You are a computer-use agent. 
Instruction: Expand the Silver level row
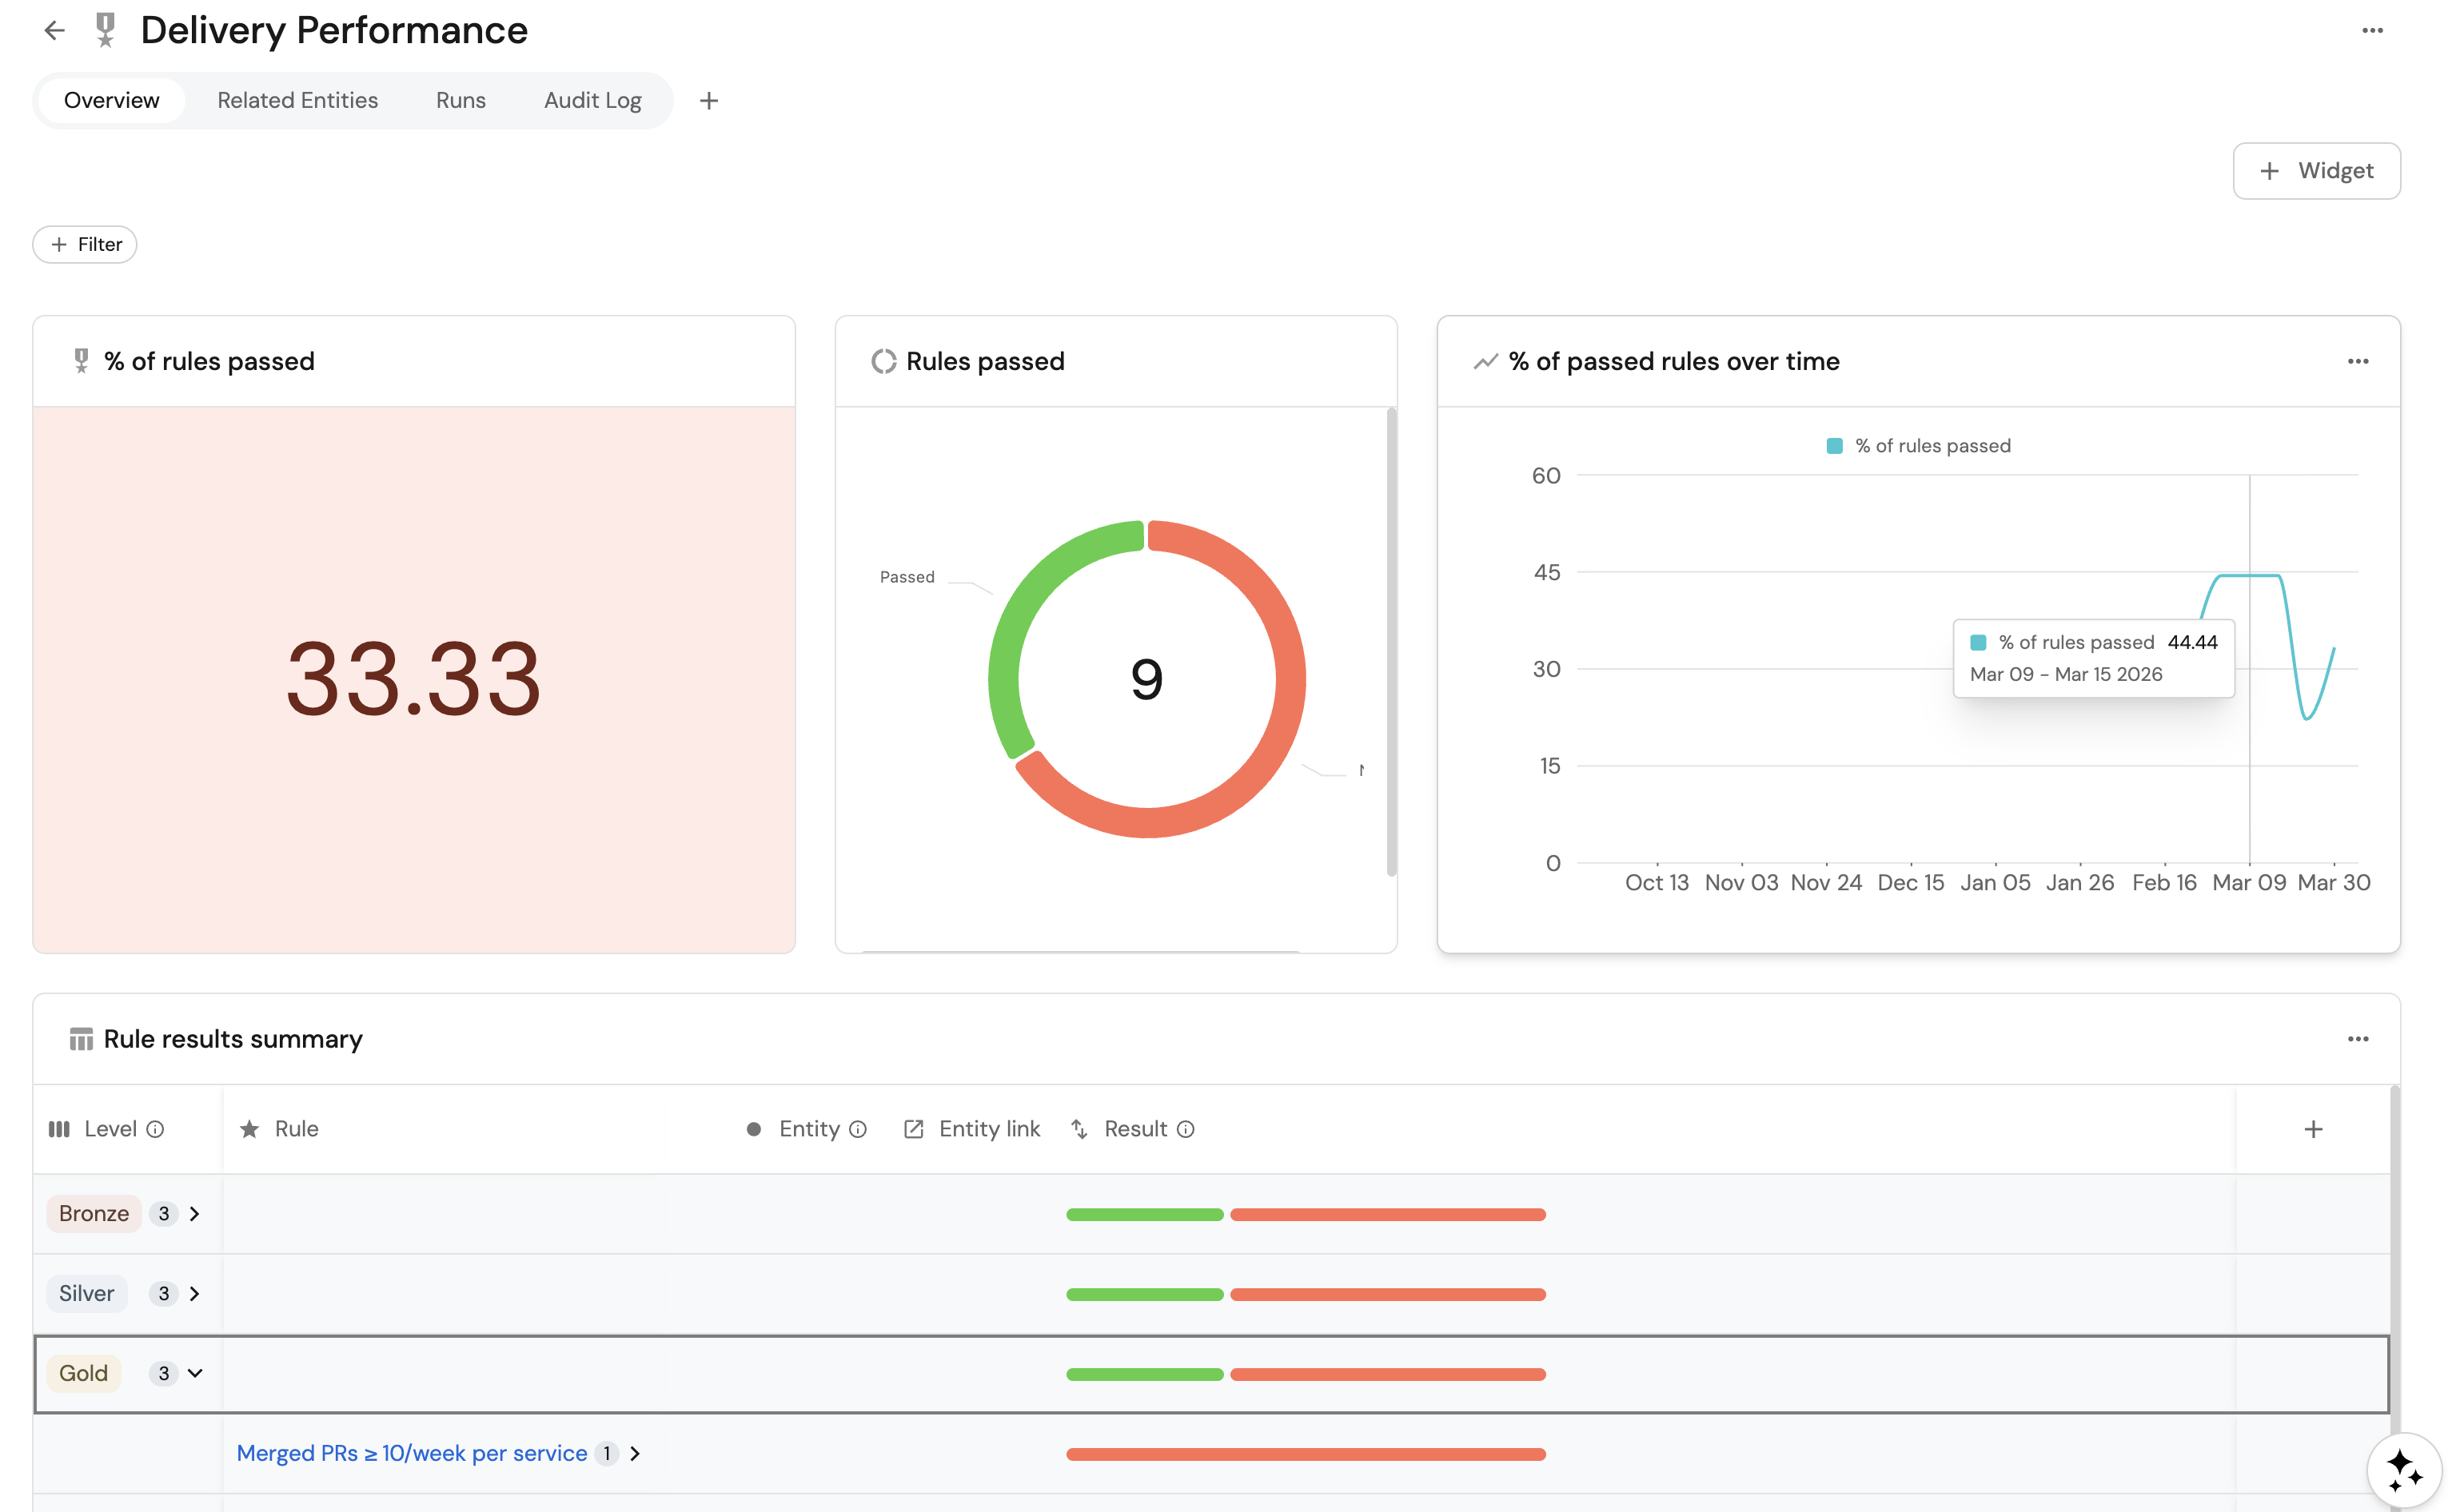pyautogui.click(x=195, y=1293)
